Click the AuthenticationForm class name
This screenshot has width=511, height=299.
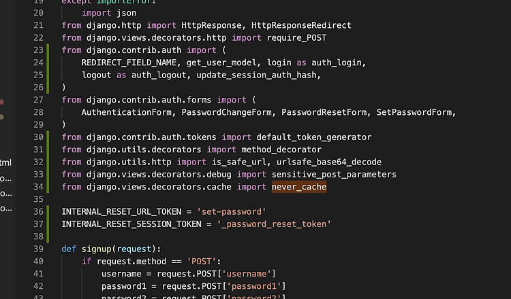127,112
